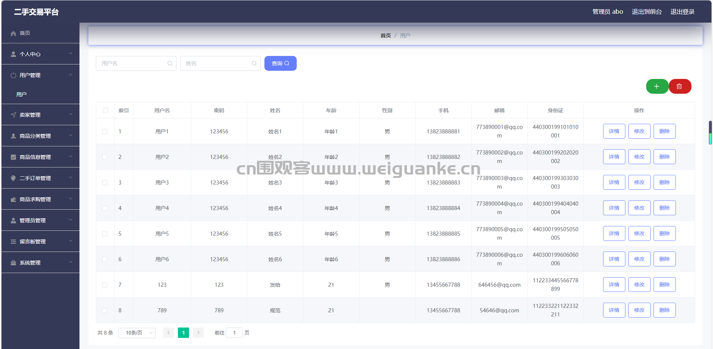The width and height of the screenshot is (713, 349).
Task: Click 详情 for 用户6 row
Action: [x=614, y=259]
